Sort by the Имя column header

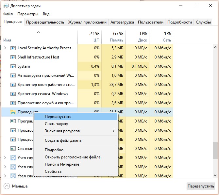(x=39, y=37)
